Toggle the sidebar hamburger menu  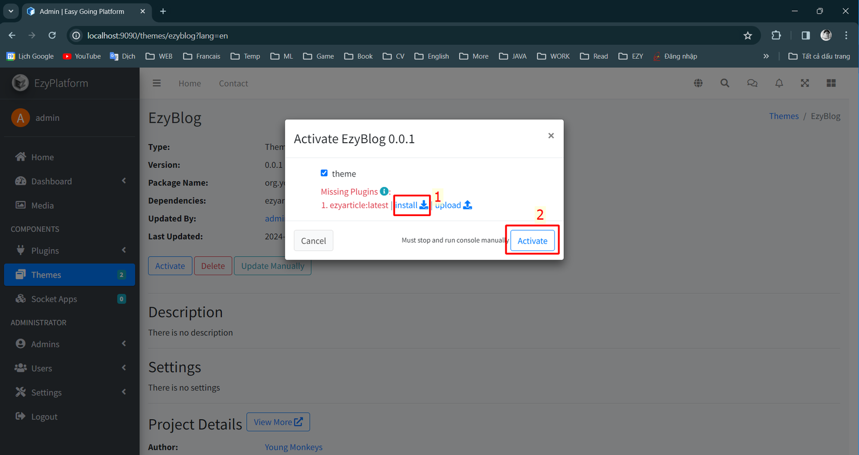[157, 83]
